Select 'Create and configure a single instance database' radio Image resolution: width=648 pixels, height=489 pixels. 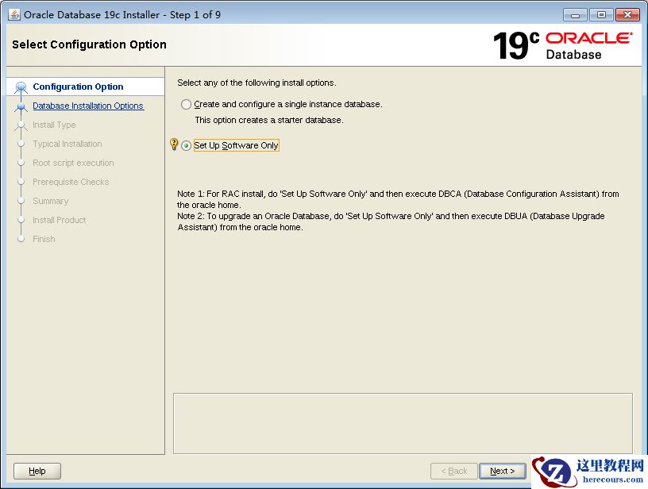(186, 105)
